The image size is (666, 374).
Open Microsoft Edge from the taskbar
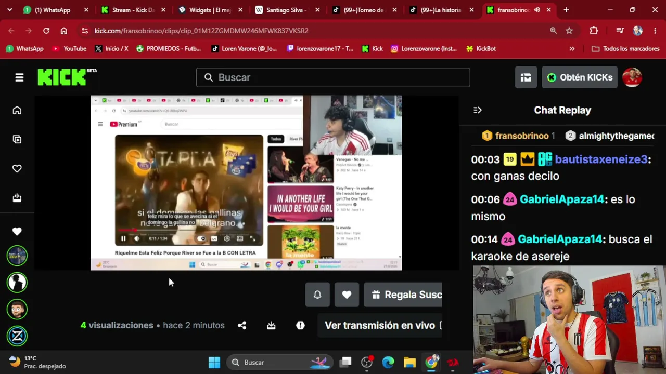point(388,363)
